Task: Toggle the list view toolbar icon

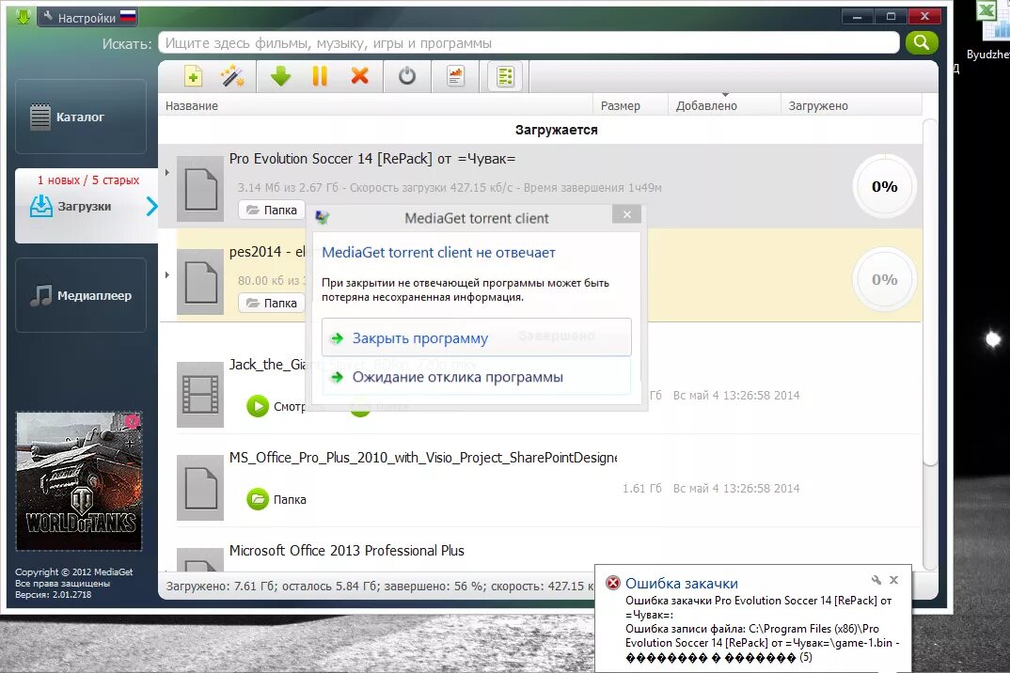Action: [505, 77]
